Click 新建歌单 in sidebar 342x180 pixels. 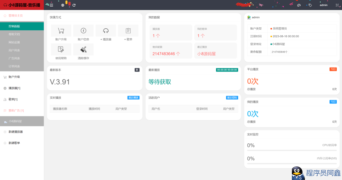click(22, 143)
